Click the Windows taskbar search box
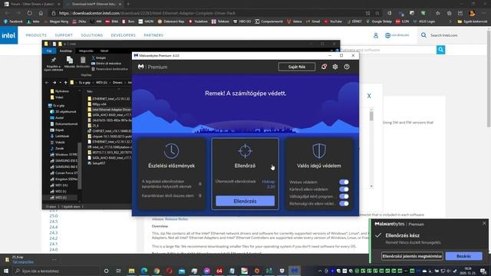The height and width of the screenshot is (276, 491). [56, 271]
